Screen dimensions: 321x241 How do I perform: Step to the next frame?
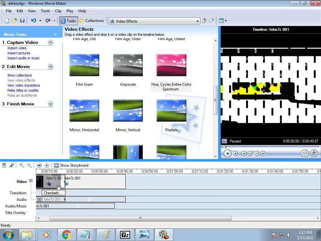pyautogui.click(x=256, y=153)
